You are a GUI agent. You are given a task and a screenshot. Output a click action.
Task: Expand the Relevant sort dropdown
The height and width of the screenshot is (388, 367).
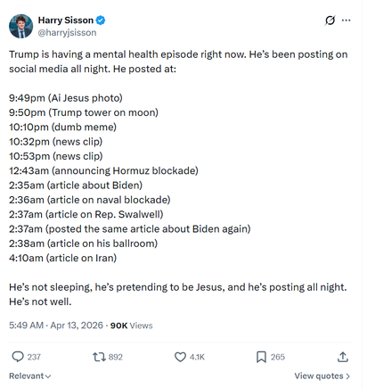pyautogui.click(x=30, y=376)
